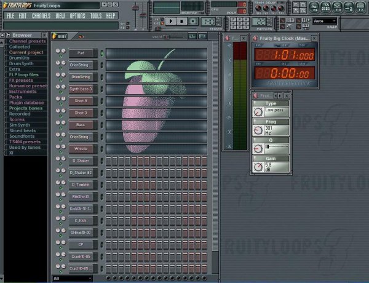Open the Channels menu

pyautogui.click(x=41, y=16)
